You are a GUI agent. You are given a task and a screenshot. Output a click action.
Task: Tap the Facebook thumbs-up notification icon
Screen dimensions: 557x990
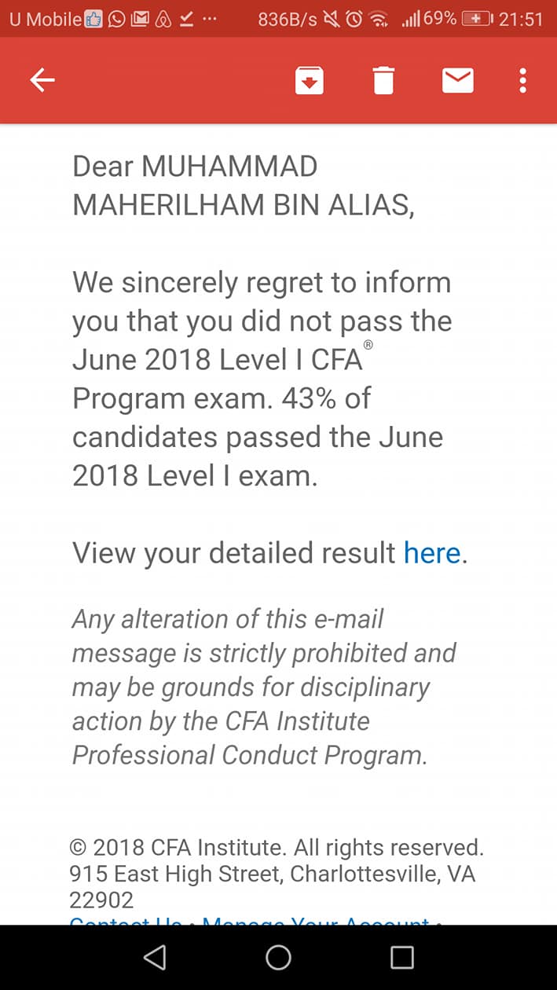pos(94,19)
